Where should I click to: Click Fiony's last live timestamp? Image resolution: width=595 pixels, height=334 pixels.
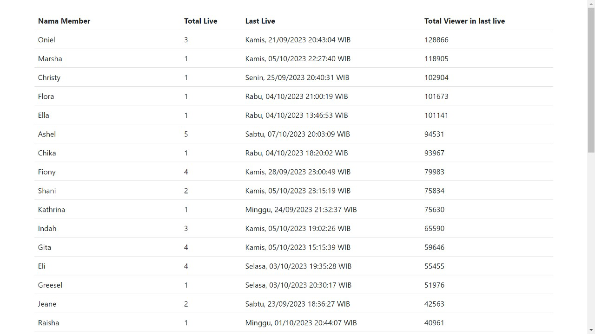coord(298,172)
